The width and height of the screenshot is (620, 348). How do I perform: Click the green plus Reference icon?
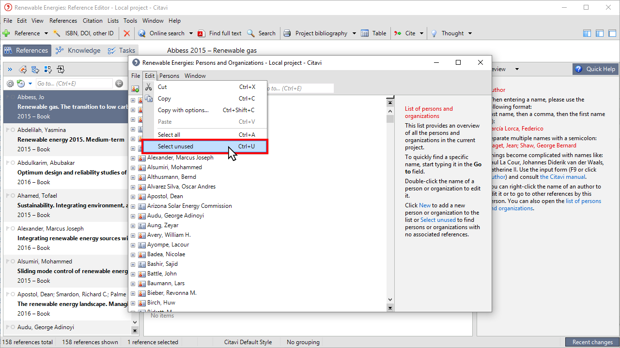click(x=6, y=33)
